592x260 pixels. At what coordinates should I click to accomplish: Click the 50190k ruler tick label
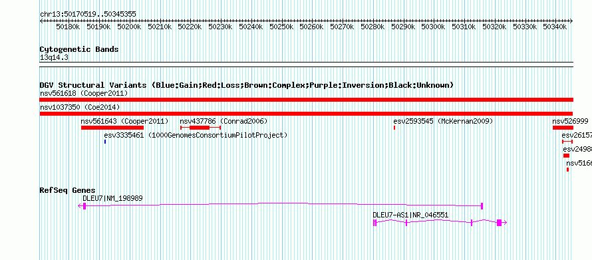98,27
